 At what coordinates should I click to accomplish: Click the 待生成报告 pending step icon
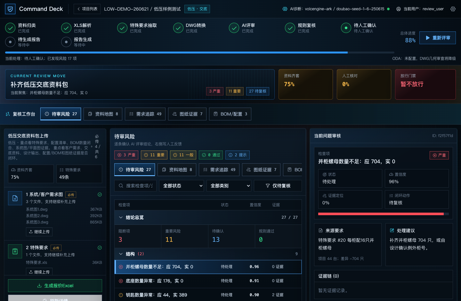point(10,42)
